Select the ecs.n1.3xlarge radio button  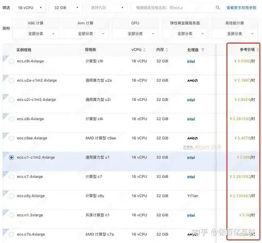point(11,215)
